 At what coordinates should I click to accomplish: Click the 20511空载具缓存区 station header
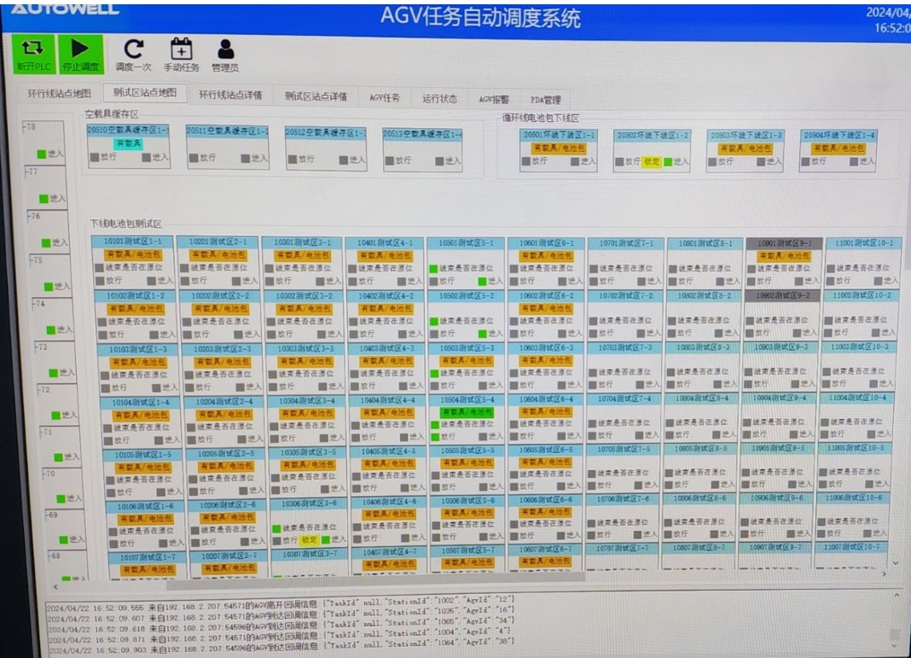(227, 131)
